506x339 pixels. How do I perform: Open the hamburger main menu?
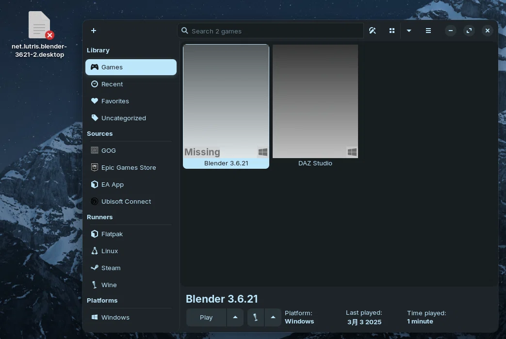(x=428, y=31)
